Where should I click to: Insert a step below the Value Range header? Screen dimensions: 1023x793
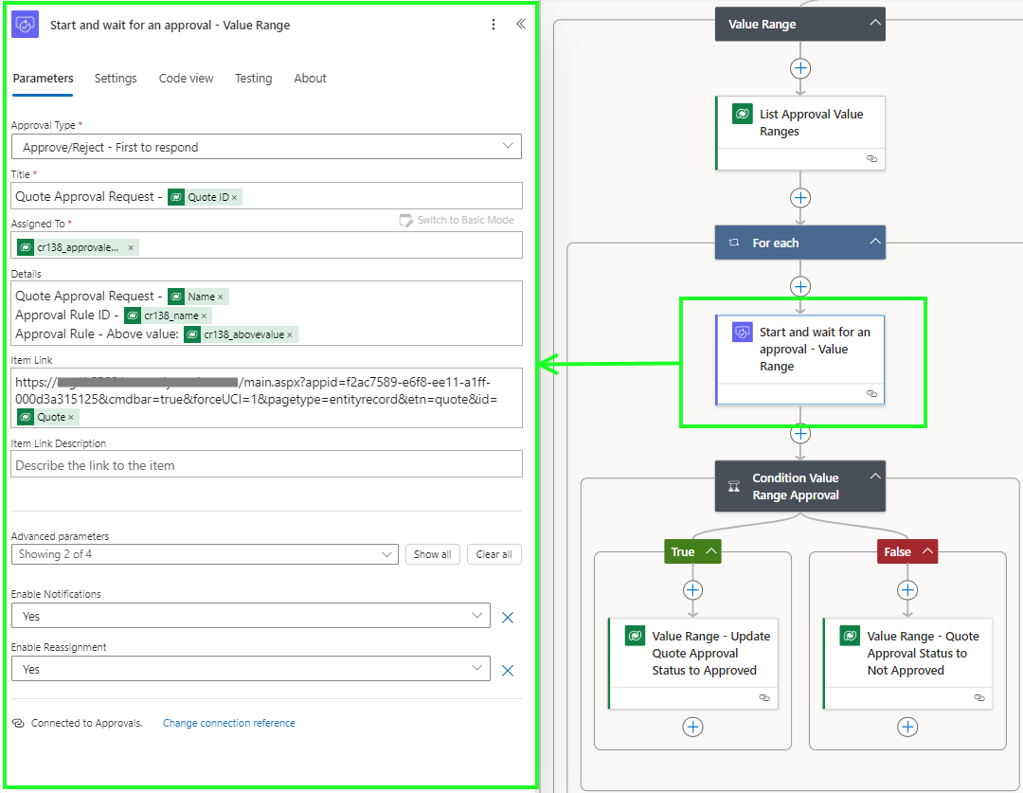[x=800, y=67]
